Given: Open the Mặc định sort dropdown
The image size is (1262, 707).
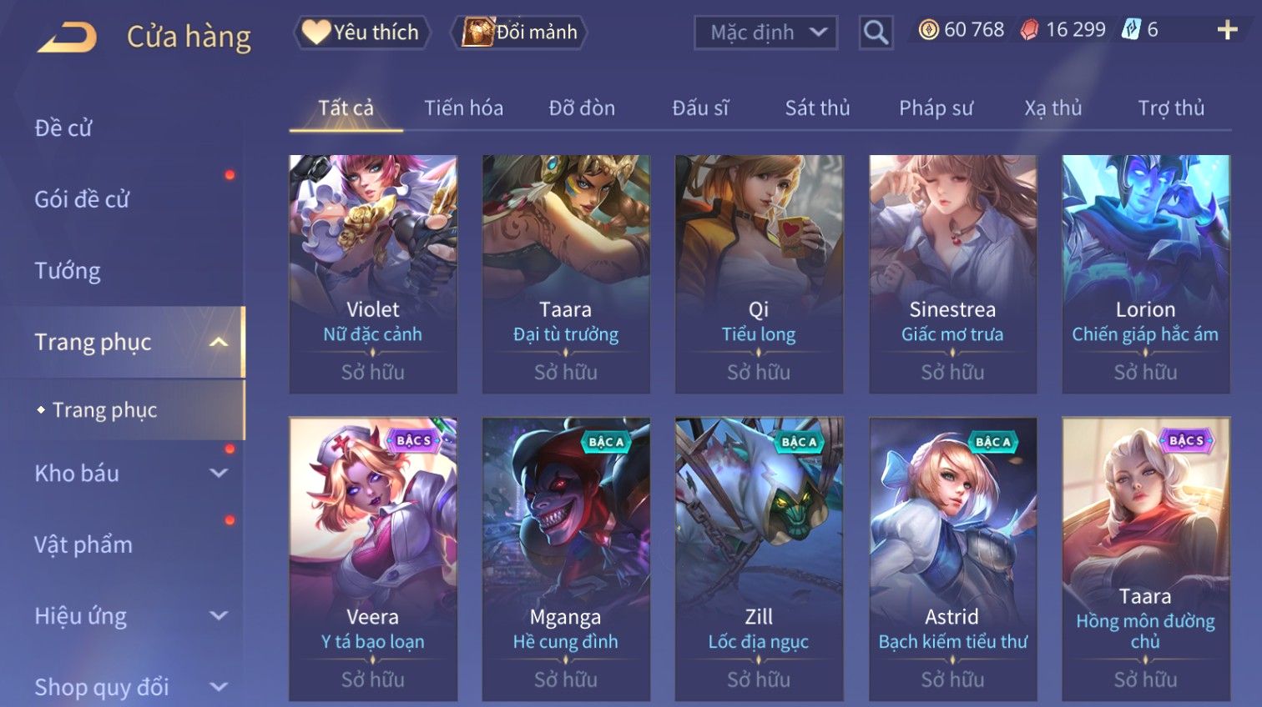Looking at the screenshot, I should [x=765, y=33].
